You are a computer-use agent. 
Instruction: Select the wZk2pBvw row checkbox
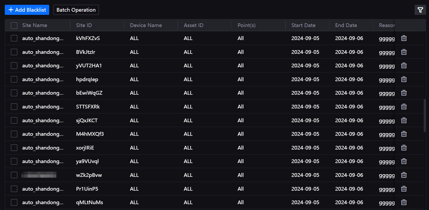[14, 175]
